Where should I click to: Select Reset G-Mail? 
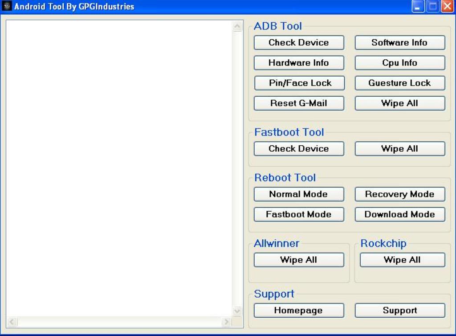[299, 103]
